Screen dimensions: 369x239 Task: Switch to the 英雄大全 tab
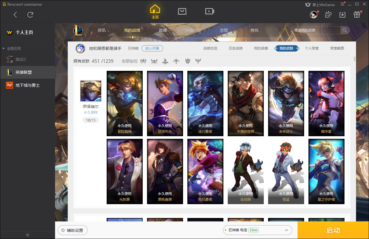point(193,30)
